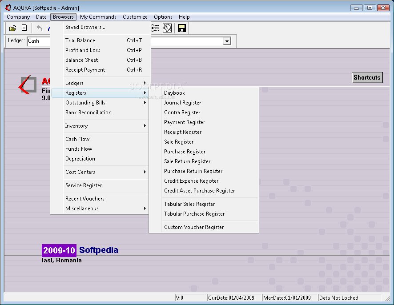Screen dimensions: 394x305
Task: Open Purchase Register
Action: pos(204,152)
